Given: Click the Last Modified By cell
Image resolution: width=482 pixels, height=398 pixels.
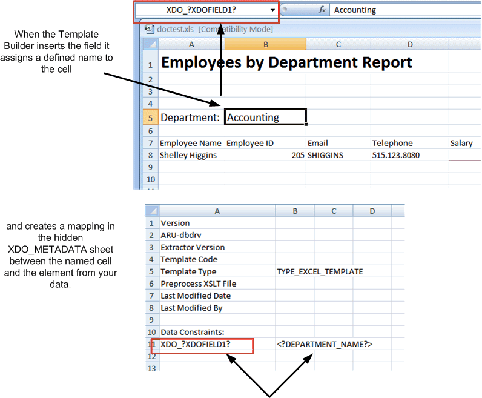Looking at the screenshot, I should [x=217, y=308].
